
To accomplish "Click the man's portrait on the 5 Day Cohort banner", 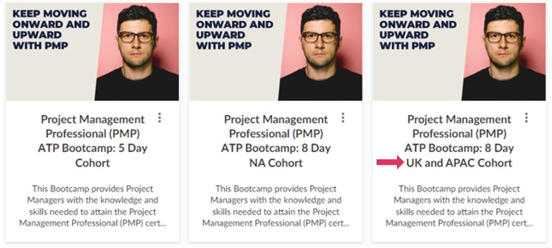I will coord(136,49).
